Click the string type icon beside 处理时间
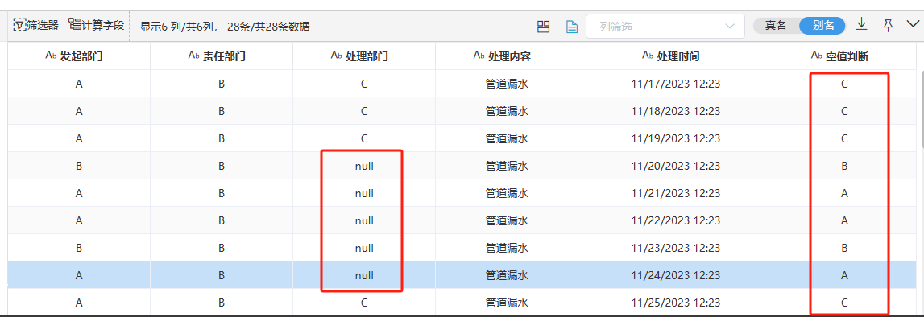The width and height of the screenshot is (924, 317). point(648,56)
